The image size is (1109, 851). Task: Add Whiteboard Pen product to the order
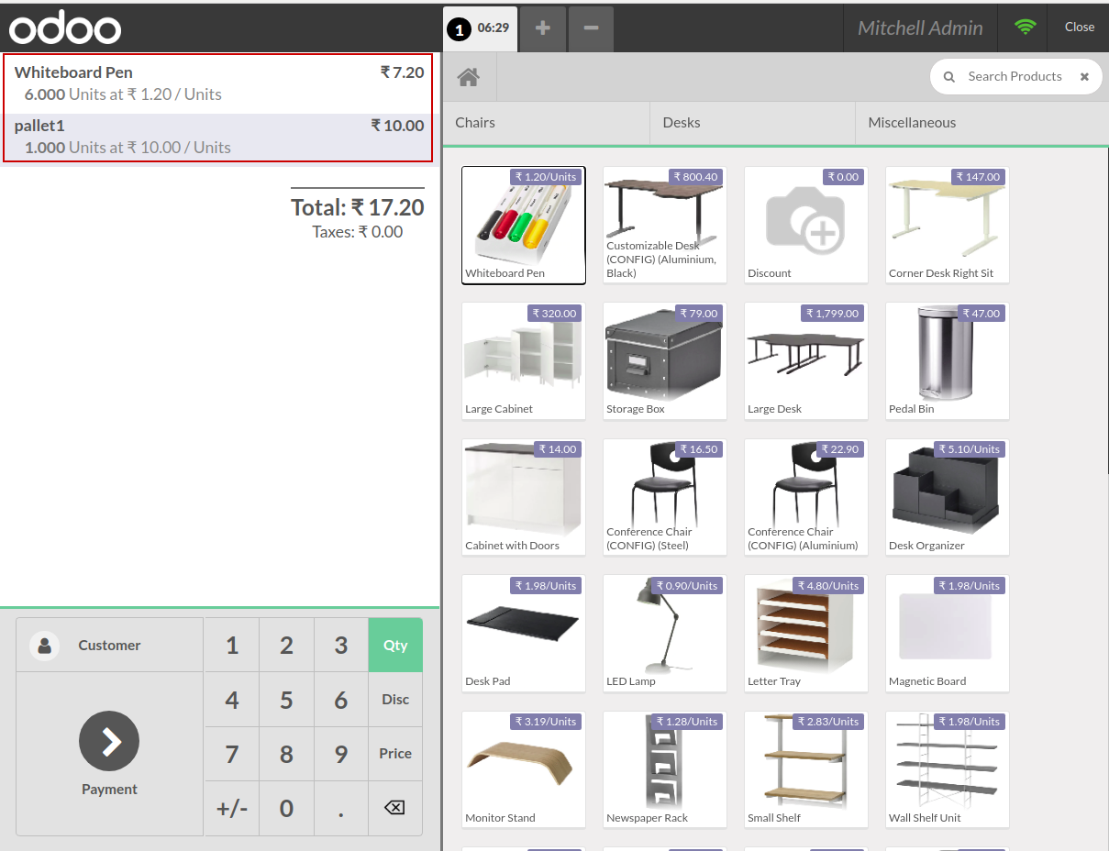tap(524, 226)
